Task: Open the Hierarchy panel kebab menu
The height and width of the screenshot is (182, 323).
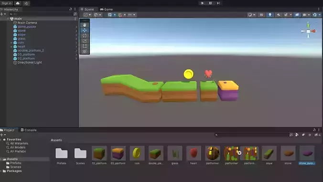Action: (75, 9)
